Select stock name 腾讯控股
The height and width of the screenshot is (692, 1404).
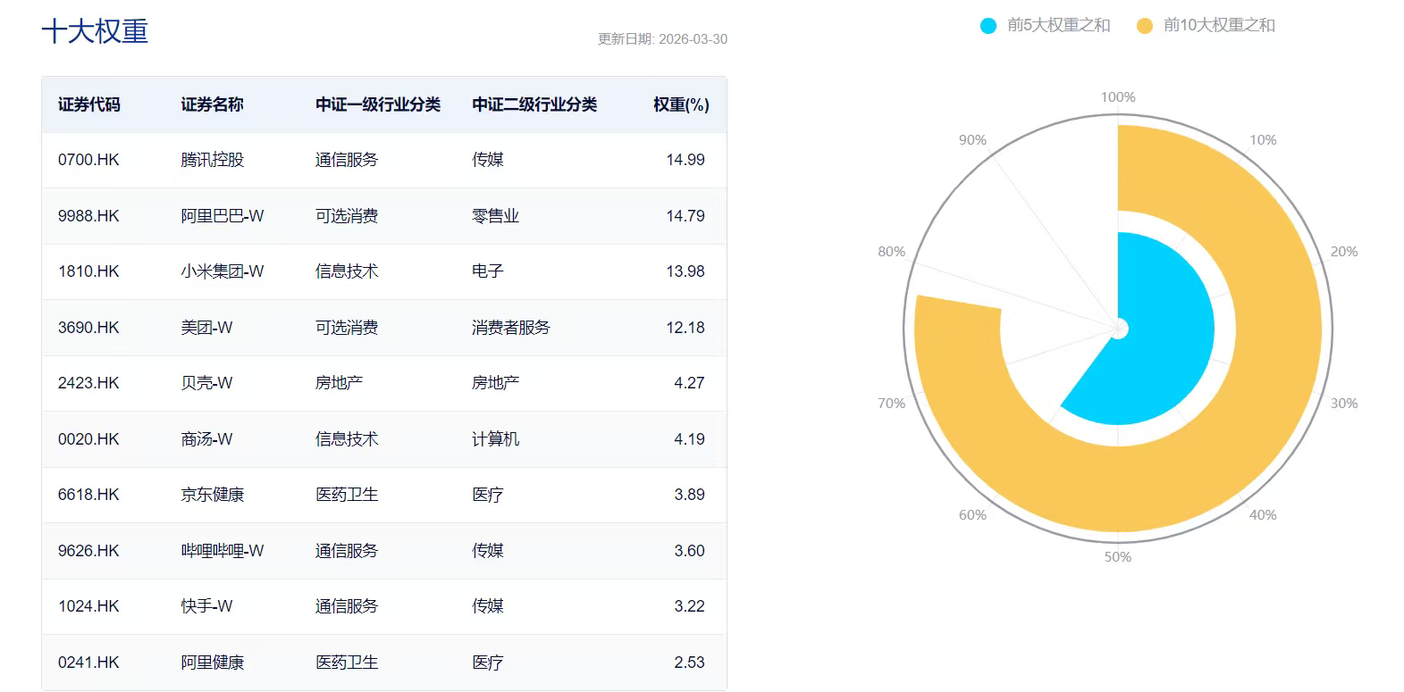pos(212,160)
